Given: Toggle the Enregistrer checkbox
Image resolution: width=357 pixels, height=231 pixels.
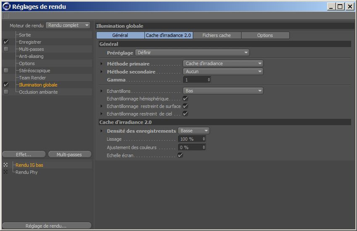Looking at the screenshot, I should [6, 42].
